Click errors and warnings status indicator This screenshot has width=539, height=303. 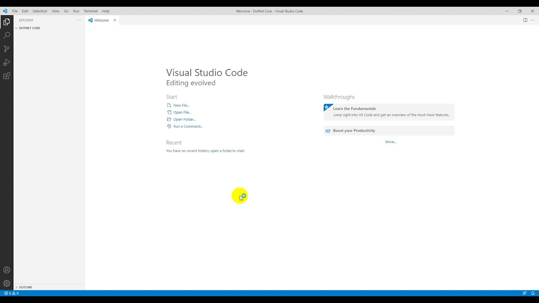[x=11, y=293]
